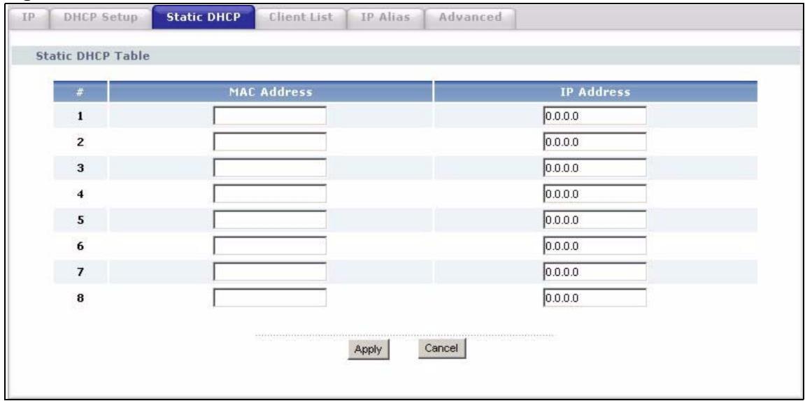Focus the MAC Address field in row 1
The height and width of the screenshot is (401, 805).
coord(270,115)
